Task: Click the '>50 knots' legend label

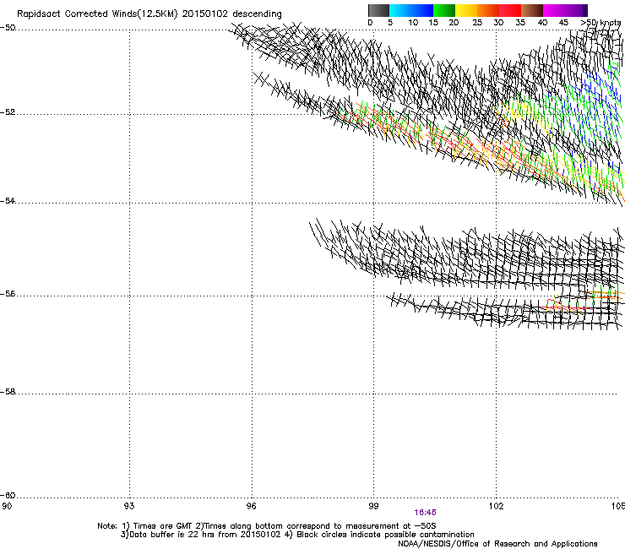Action: (601, 23)
